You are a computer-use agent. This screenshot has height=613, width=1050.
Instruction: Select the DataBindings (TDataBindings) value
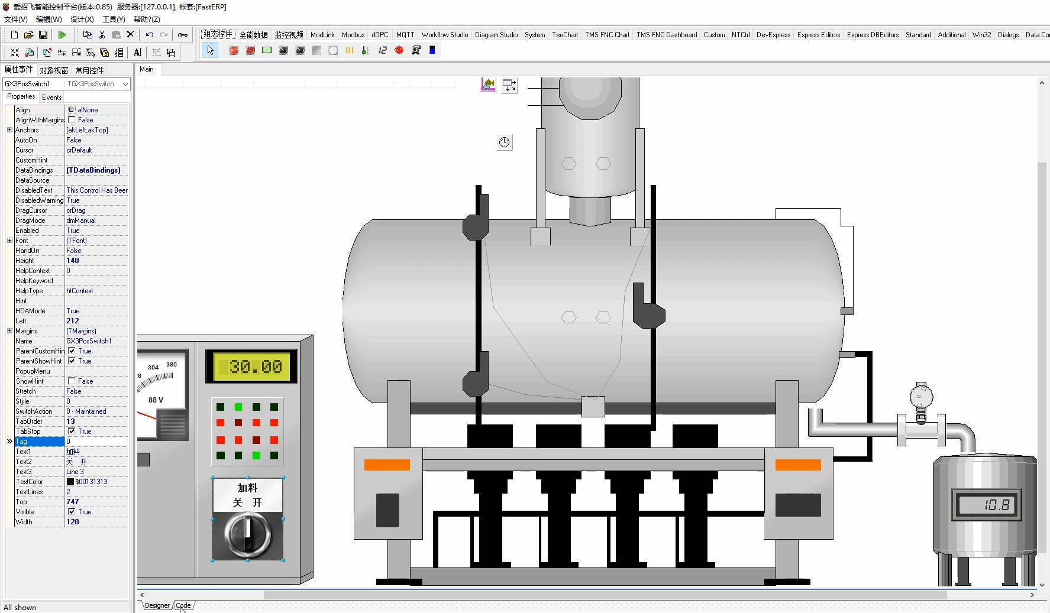click(96, 170)
